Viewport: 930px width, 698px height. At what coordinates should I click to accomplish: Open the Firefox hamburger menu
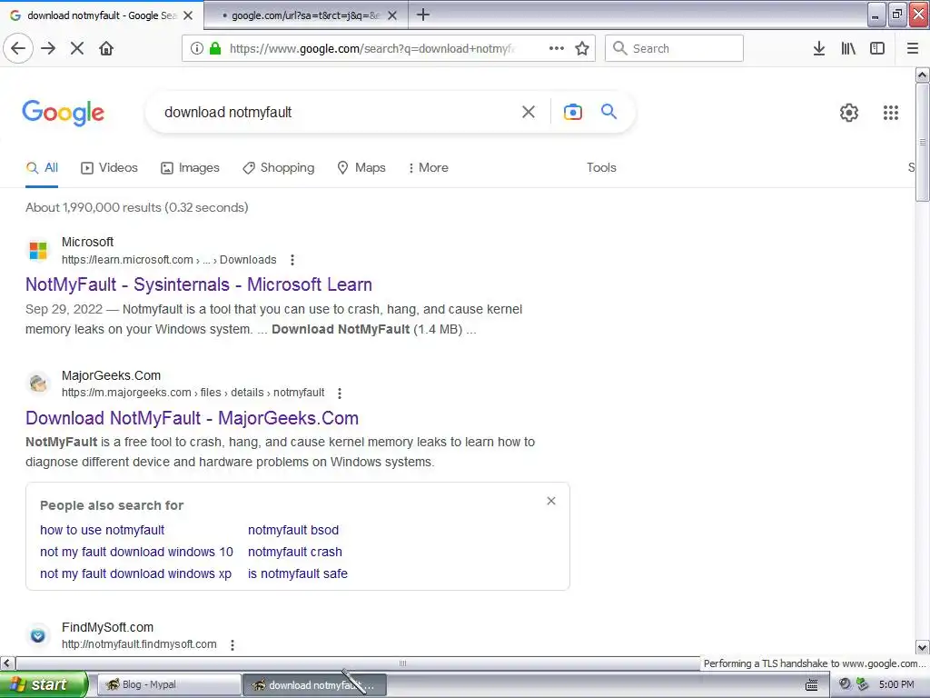click(x=913, y=49)
